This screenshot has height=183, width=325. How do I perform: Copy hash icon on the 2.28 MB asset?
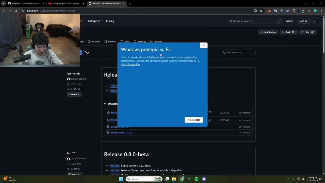click(209, 113)
